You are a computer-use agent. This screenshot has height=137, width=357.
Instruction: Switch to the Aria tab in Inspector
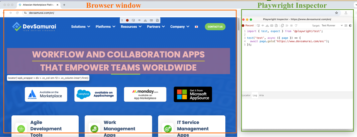tap(261, 95)
